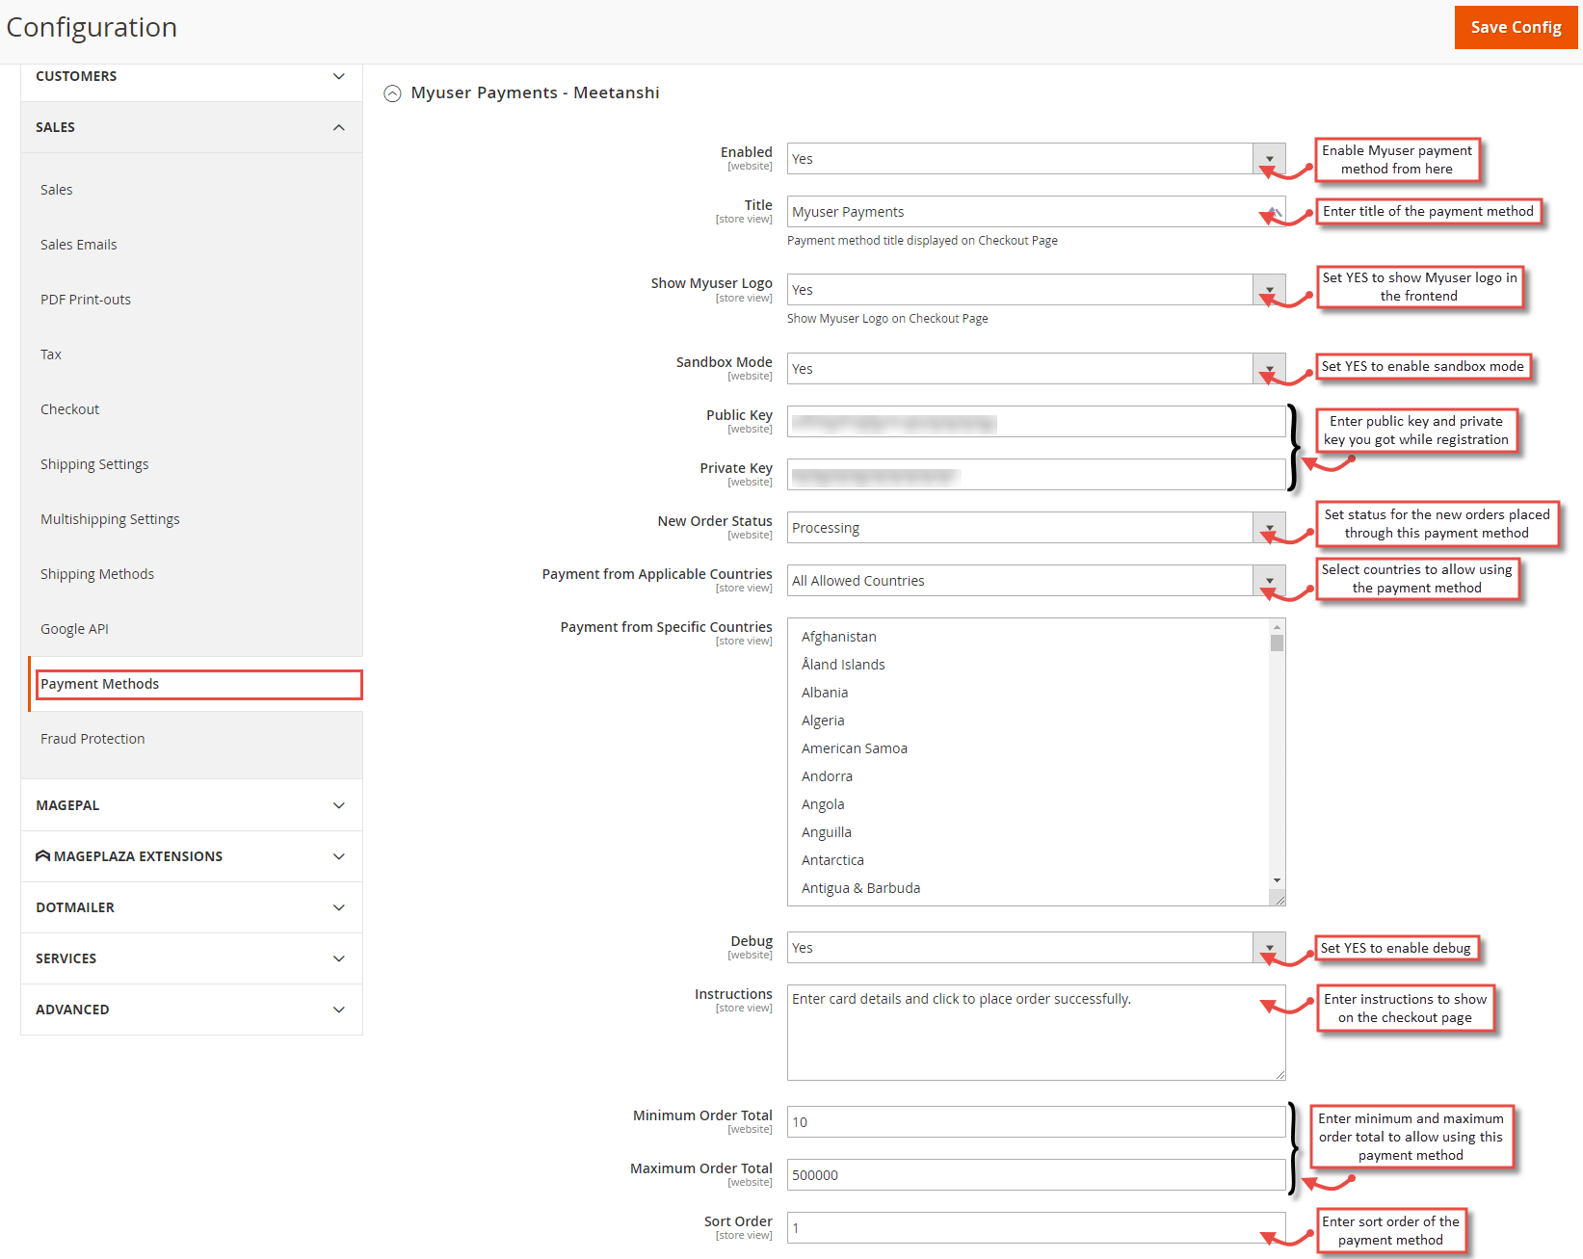
Task: Expand the Mageplaza Extensions section
Action: [x=192, y=856]
